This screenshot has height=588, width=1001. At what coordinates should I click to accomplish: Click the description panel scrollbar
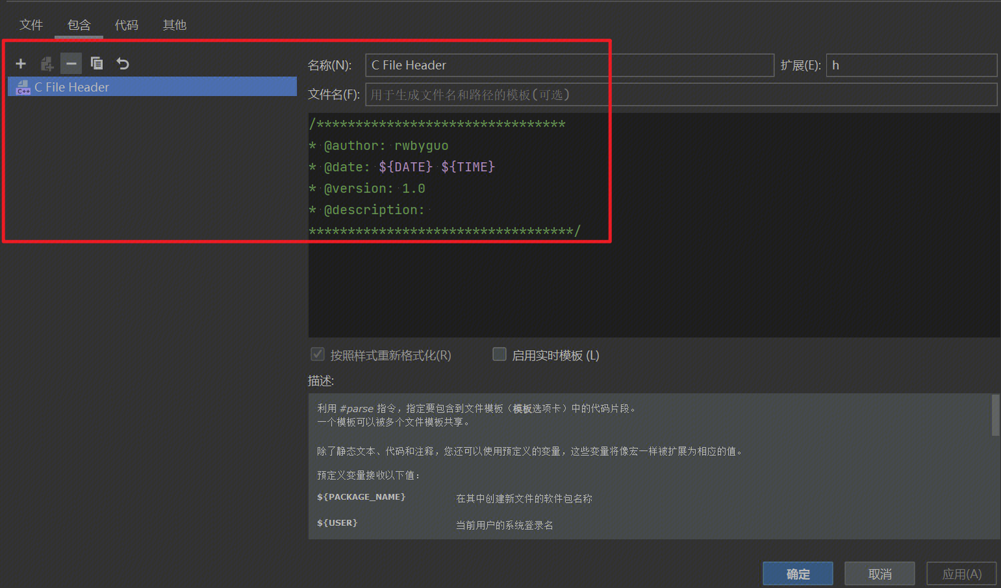tap(995, 415)
